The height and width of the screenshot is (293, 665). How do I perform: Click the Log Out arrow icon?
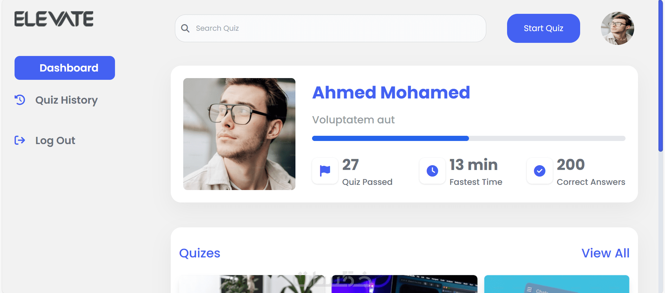(x=20, y=140)
